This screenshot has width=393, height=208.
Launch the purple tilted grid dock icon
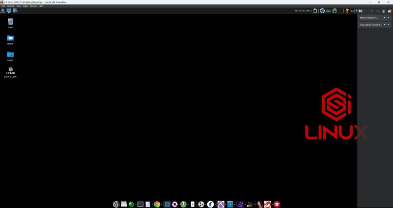[240, 205]
